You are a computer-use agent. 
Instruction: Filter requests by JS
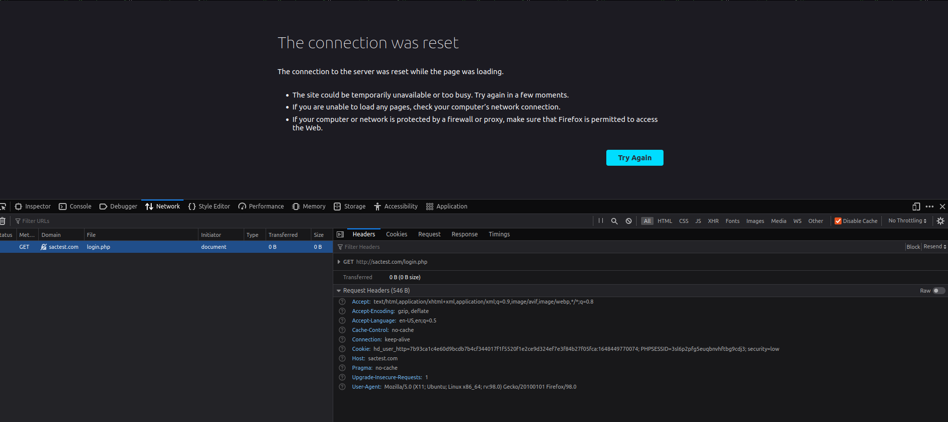[x=698, y=221]
